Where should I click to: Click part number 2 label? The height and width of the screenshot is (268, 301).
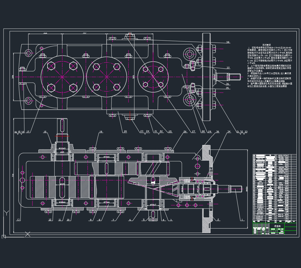(x=218, y=219)
